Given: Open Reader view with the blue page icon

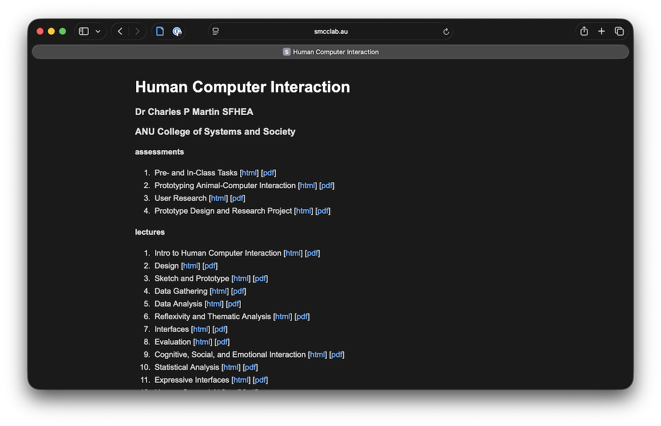Looking at the screenshot, I should (x=160, y=31).
